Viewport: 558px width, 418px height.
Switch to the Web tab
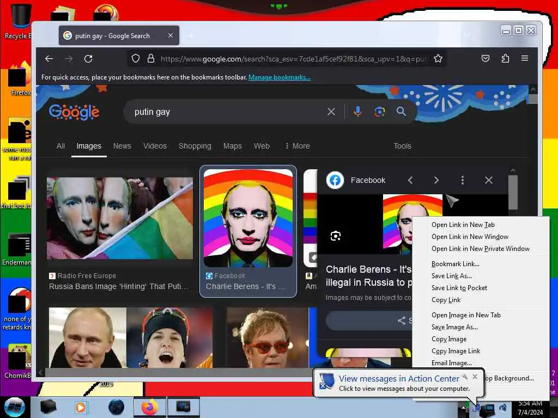(262, 146)
